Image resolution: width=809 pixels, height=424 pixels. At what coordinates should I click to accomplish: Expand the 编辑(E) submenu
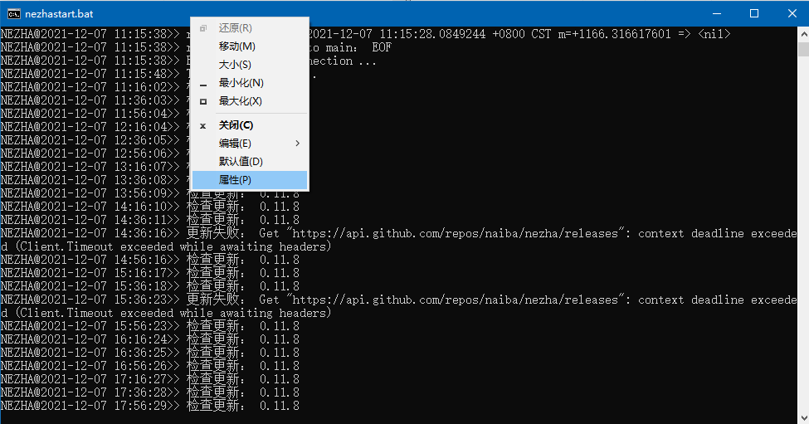coord(250,144)
